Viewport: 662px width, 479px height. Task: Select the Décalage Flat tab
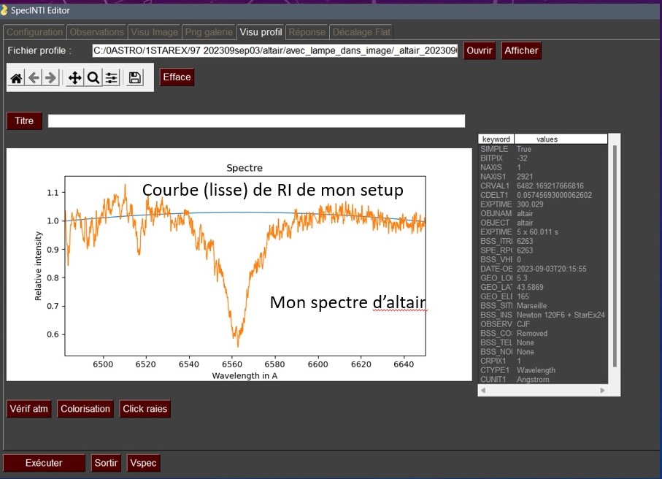tap(361, 32)
